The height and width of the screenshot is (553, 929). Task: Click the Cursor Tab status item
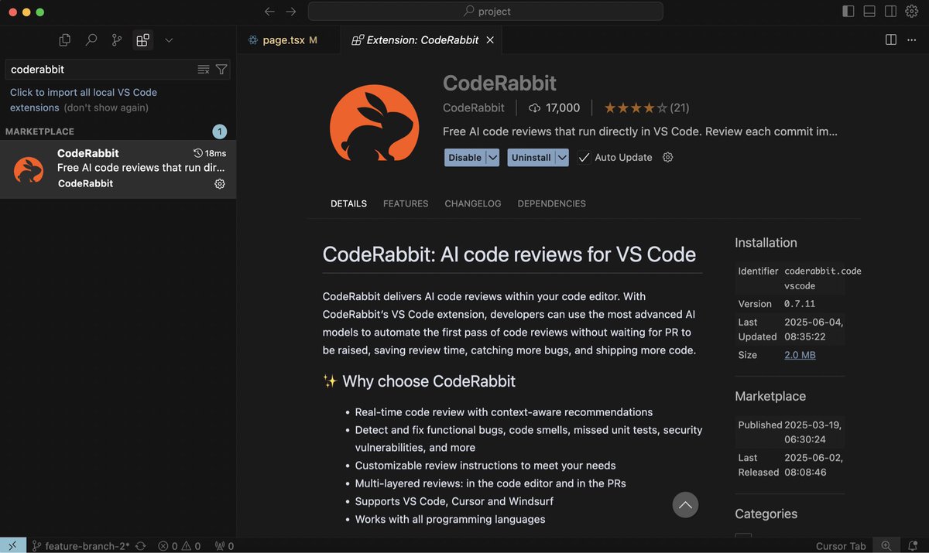841,546
